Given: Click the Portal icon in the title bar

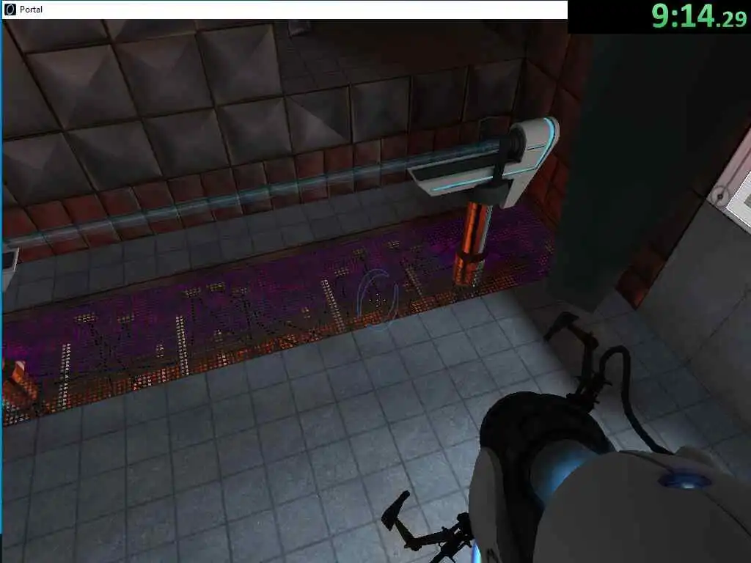Looking at the screenshot, I should [10, 9].
